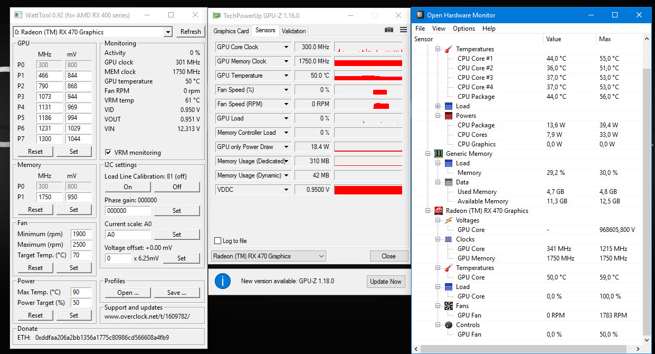Collapse the Radeon RX 470 Graphics node
The height and width of the screenshot is (354, 655).
tap(428, 211)
